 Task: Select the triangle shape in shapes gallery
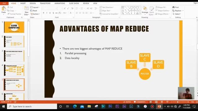(x=123, y=10)
